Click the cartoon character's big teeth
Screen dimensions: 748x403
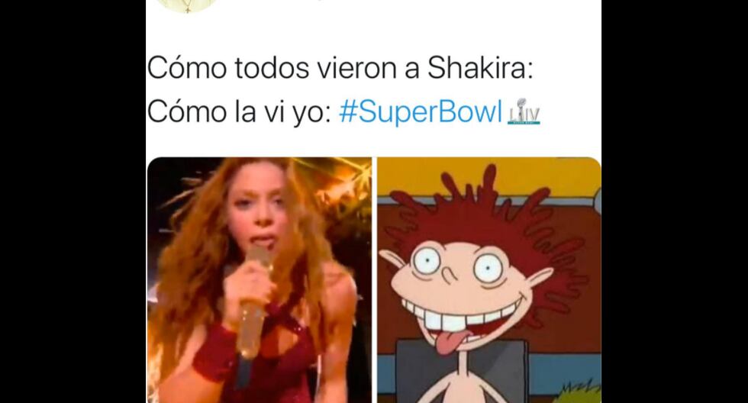pos(456,318)
